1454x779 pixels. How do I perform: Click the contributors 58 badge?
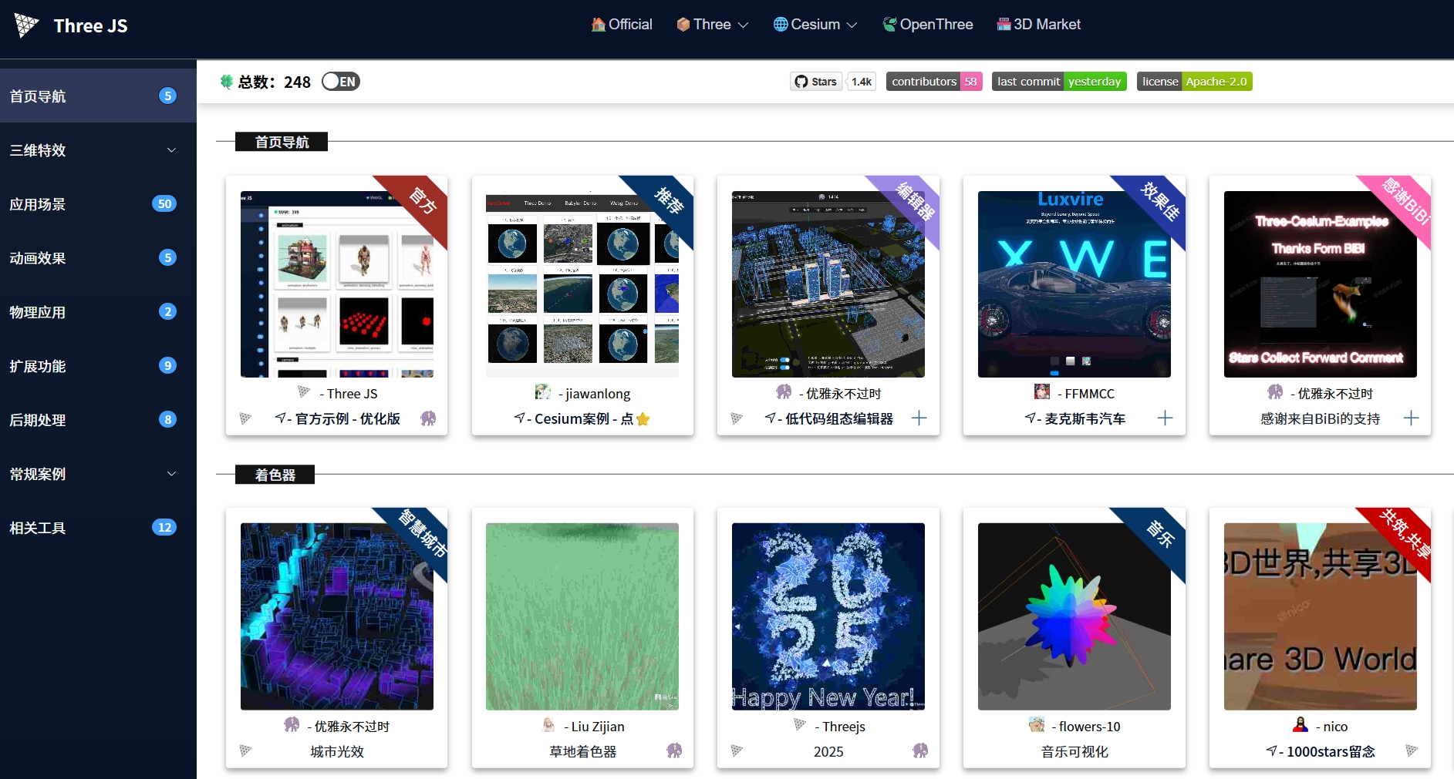pos(934,82)
